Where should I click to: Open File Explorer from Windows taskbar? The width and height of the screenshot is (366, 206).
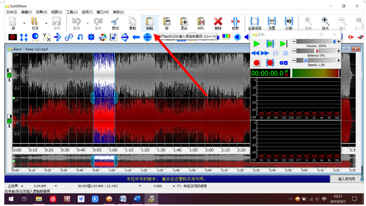(x=39, y=199)
